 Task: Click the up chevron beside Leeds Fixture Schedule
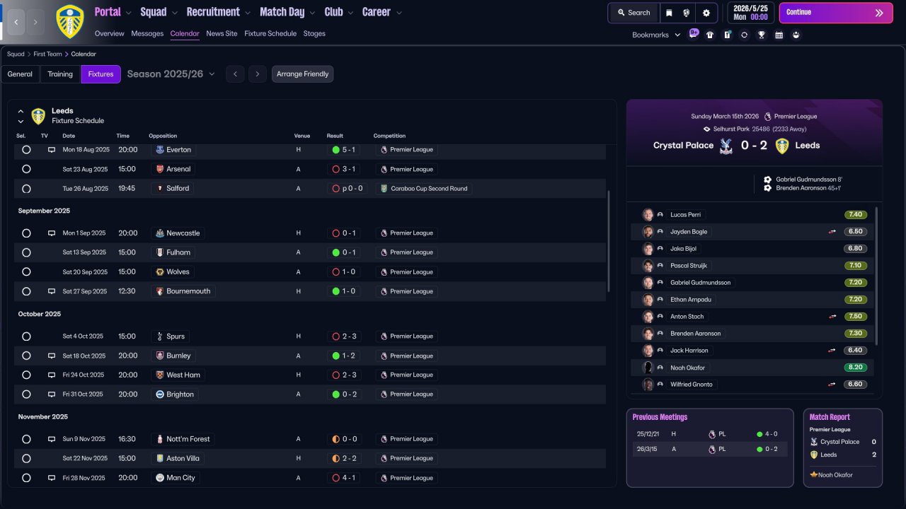[21, 112]
